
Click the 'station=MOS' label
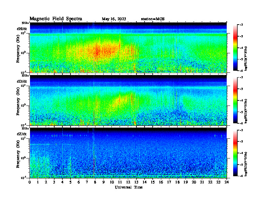point(153,19)
